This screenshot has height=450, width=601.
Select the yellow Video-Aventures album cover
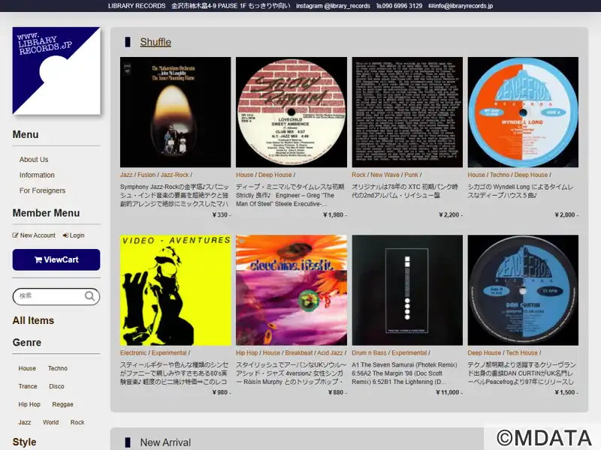click(x=176, y=290)
